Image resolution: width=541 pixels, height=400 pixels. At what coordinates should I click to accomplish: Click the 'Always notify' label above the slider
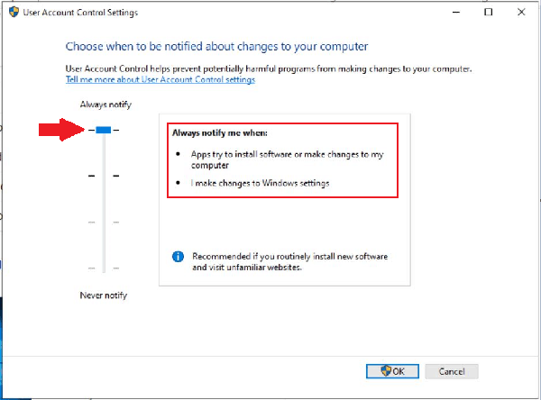105,105
